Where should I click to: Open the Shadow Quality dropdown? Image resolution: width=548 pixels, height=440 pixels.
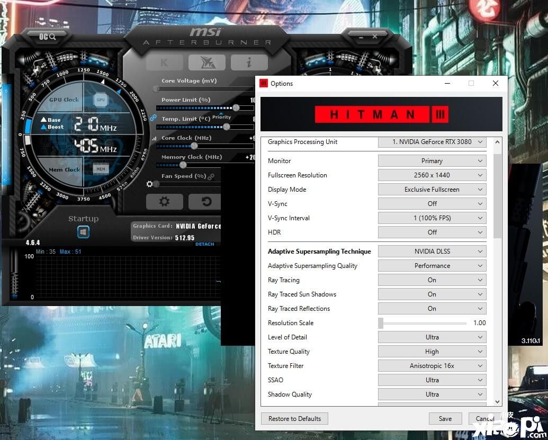pyautogui.click(x=432, y=394)
